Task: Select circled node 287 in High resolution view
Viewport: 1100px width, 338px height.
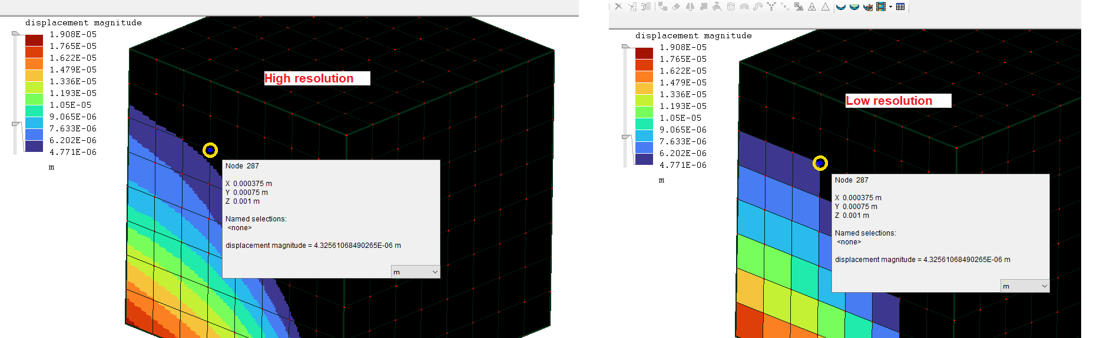Action: [210, 150]
